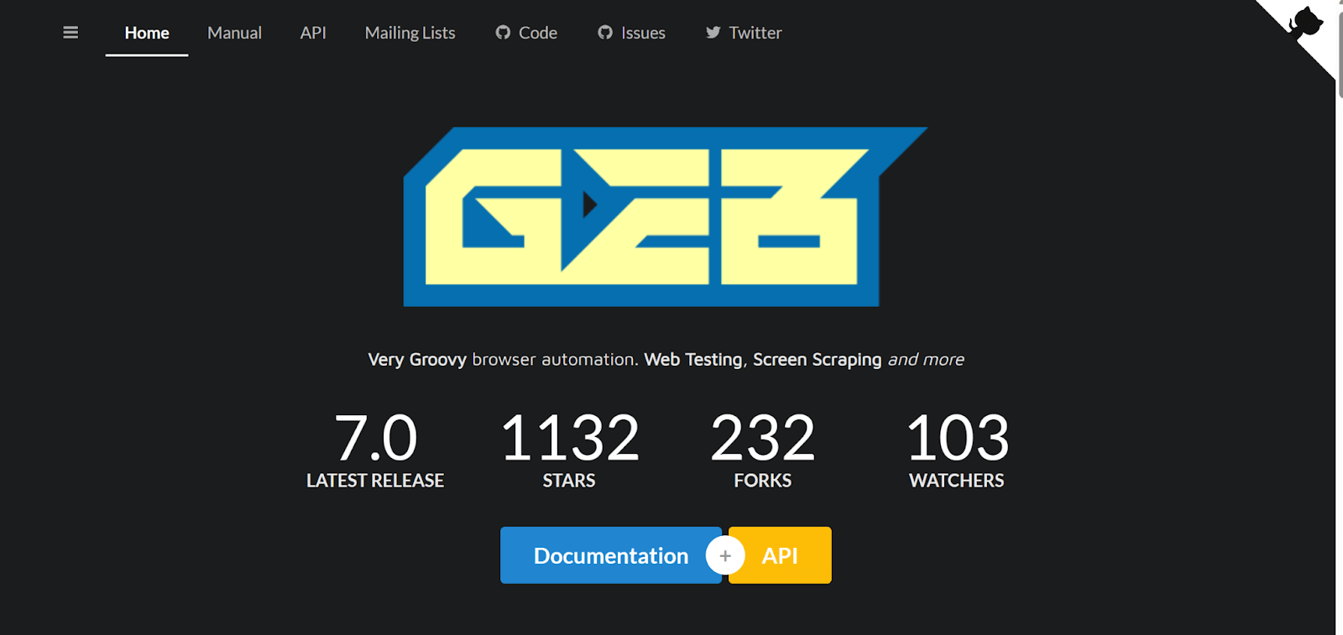Click the 232 forks count
Viewport: 1343px width, 635px height.
point(762,438)
